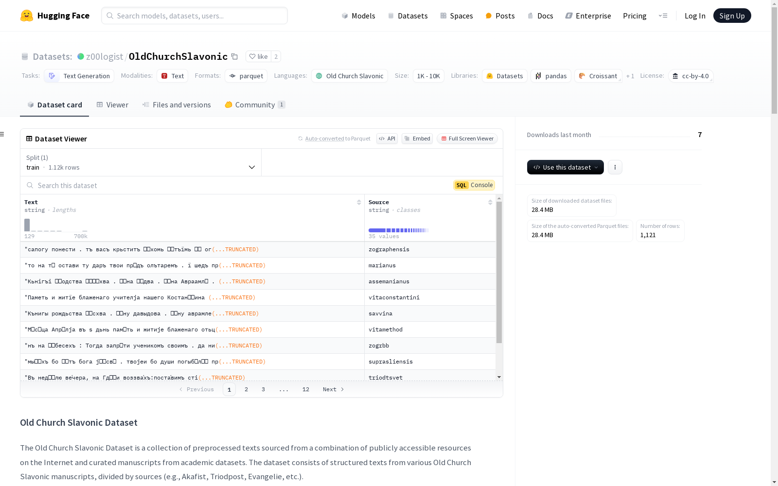This screenshot has height=486, width=778.
Task: Switch to the Viewer tab
Action: [112, 104]
